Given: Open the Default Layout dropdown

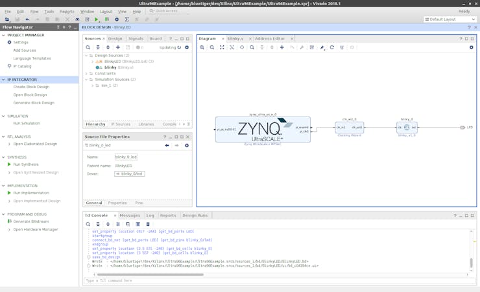Looking at the screenshot, I should (x=450, y=19).
